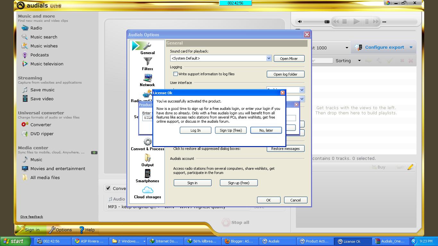Screen dimensions: 438x246
Task: Click the Buy cart button in playlist panel
Action: [379, 167]
